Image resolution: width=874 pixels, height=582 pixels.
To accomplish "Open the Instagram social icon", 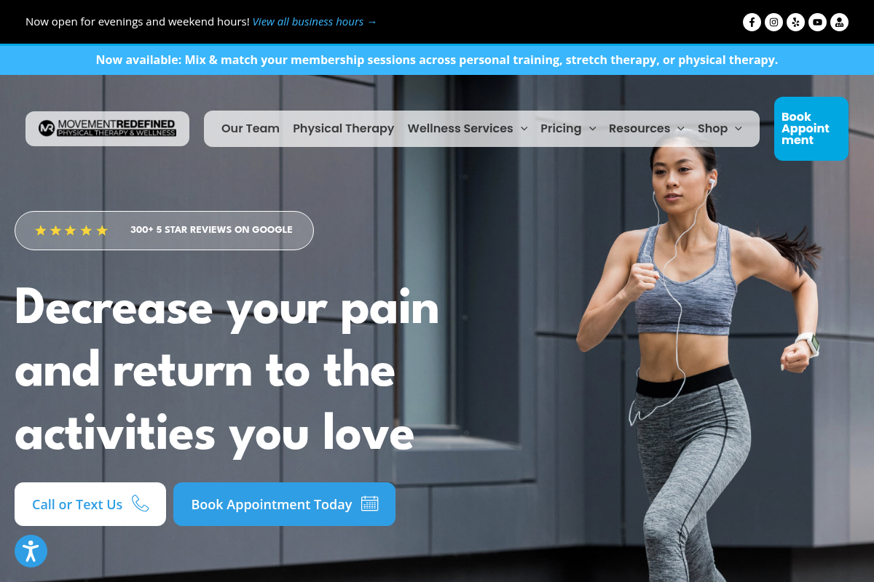I will [774, 22].
